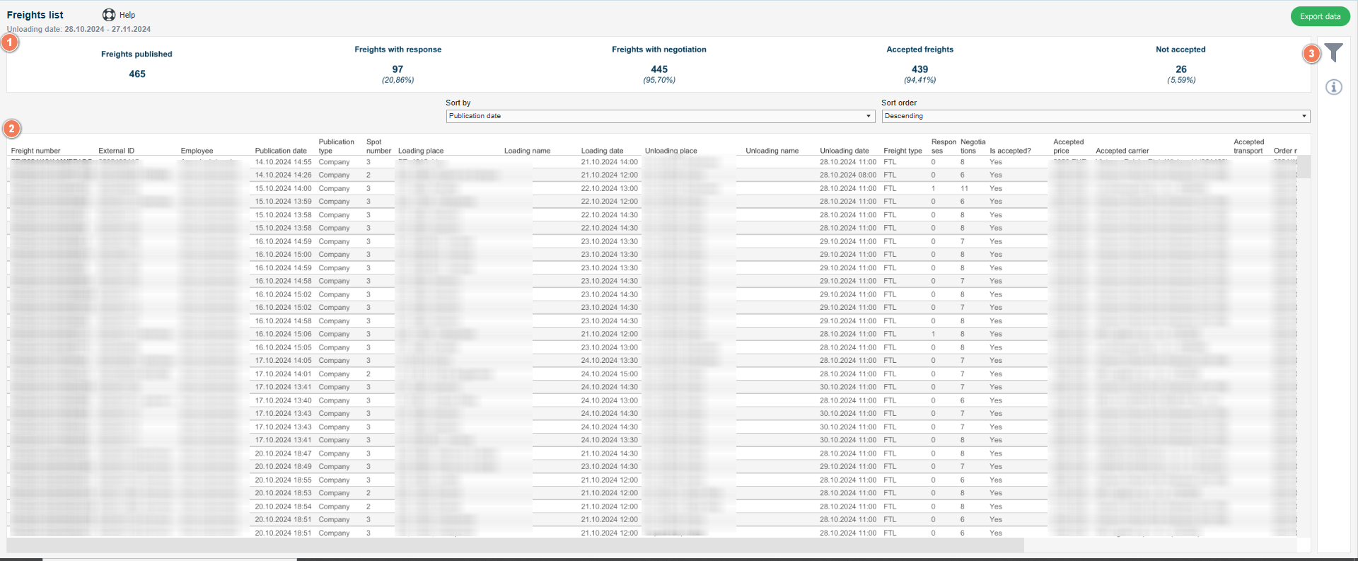Select publication date 20.10.2024 18:55 cell
Image resolution: width=1358 pixels, height=561 pixels.
pyautogui.click(x=283, y=480)
